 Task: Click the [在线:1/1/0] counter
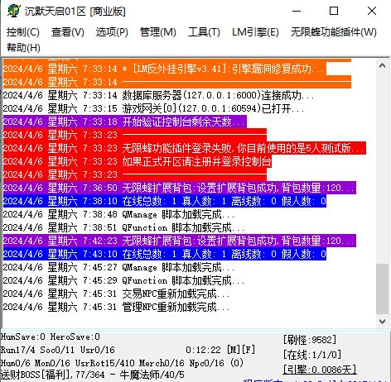tap(312, 355)
